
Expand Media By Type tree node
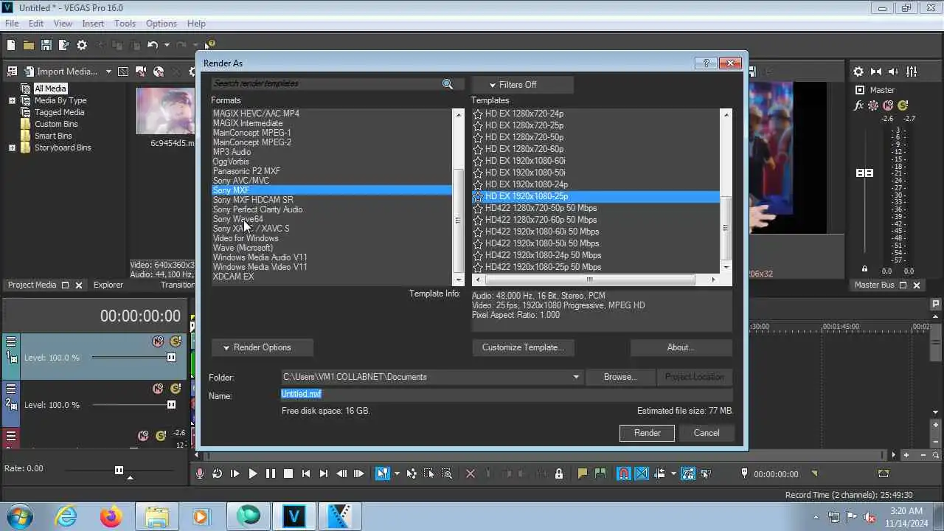(12, 100)
